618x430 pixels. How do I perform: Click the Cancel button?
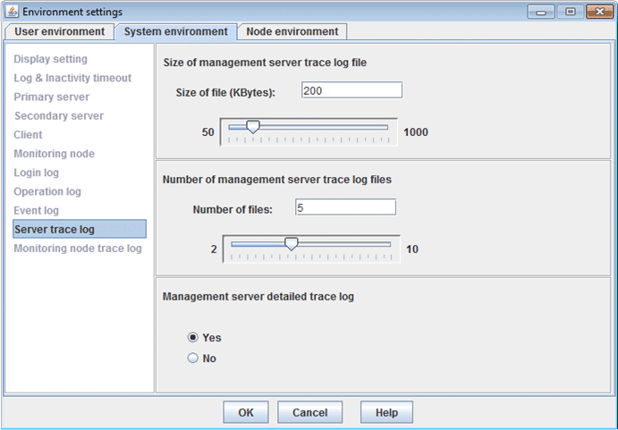click(309, 412)
